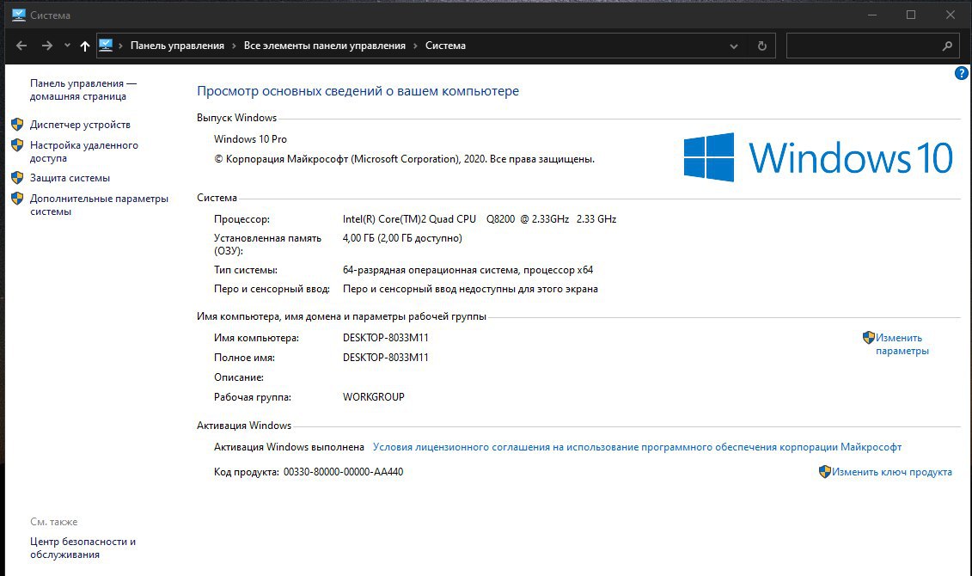Click processor value Intel Core2 Quad Q8200

coord(480,219)
